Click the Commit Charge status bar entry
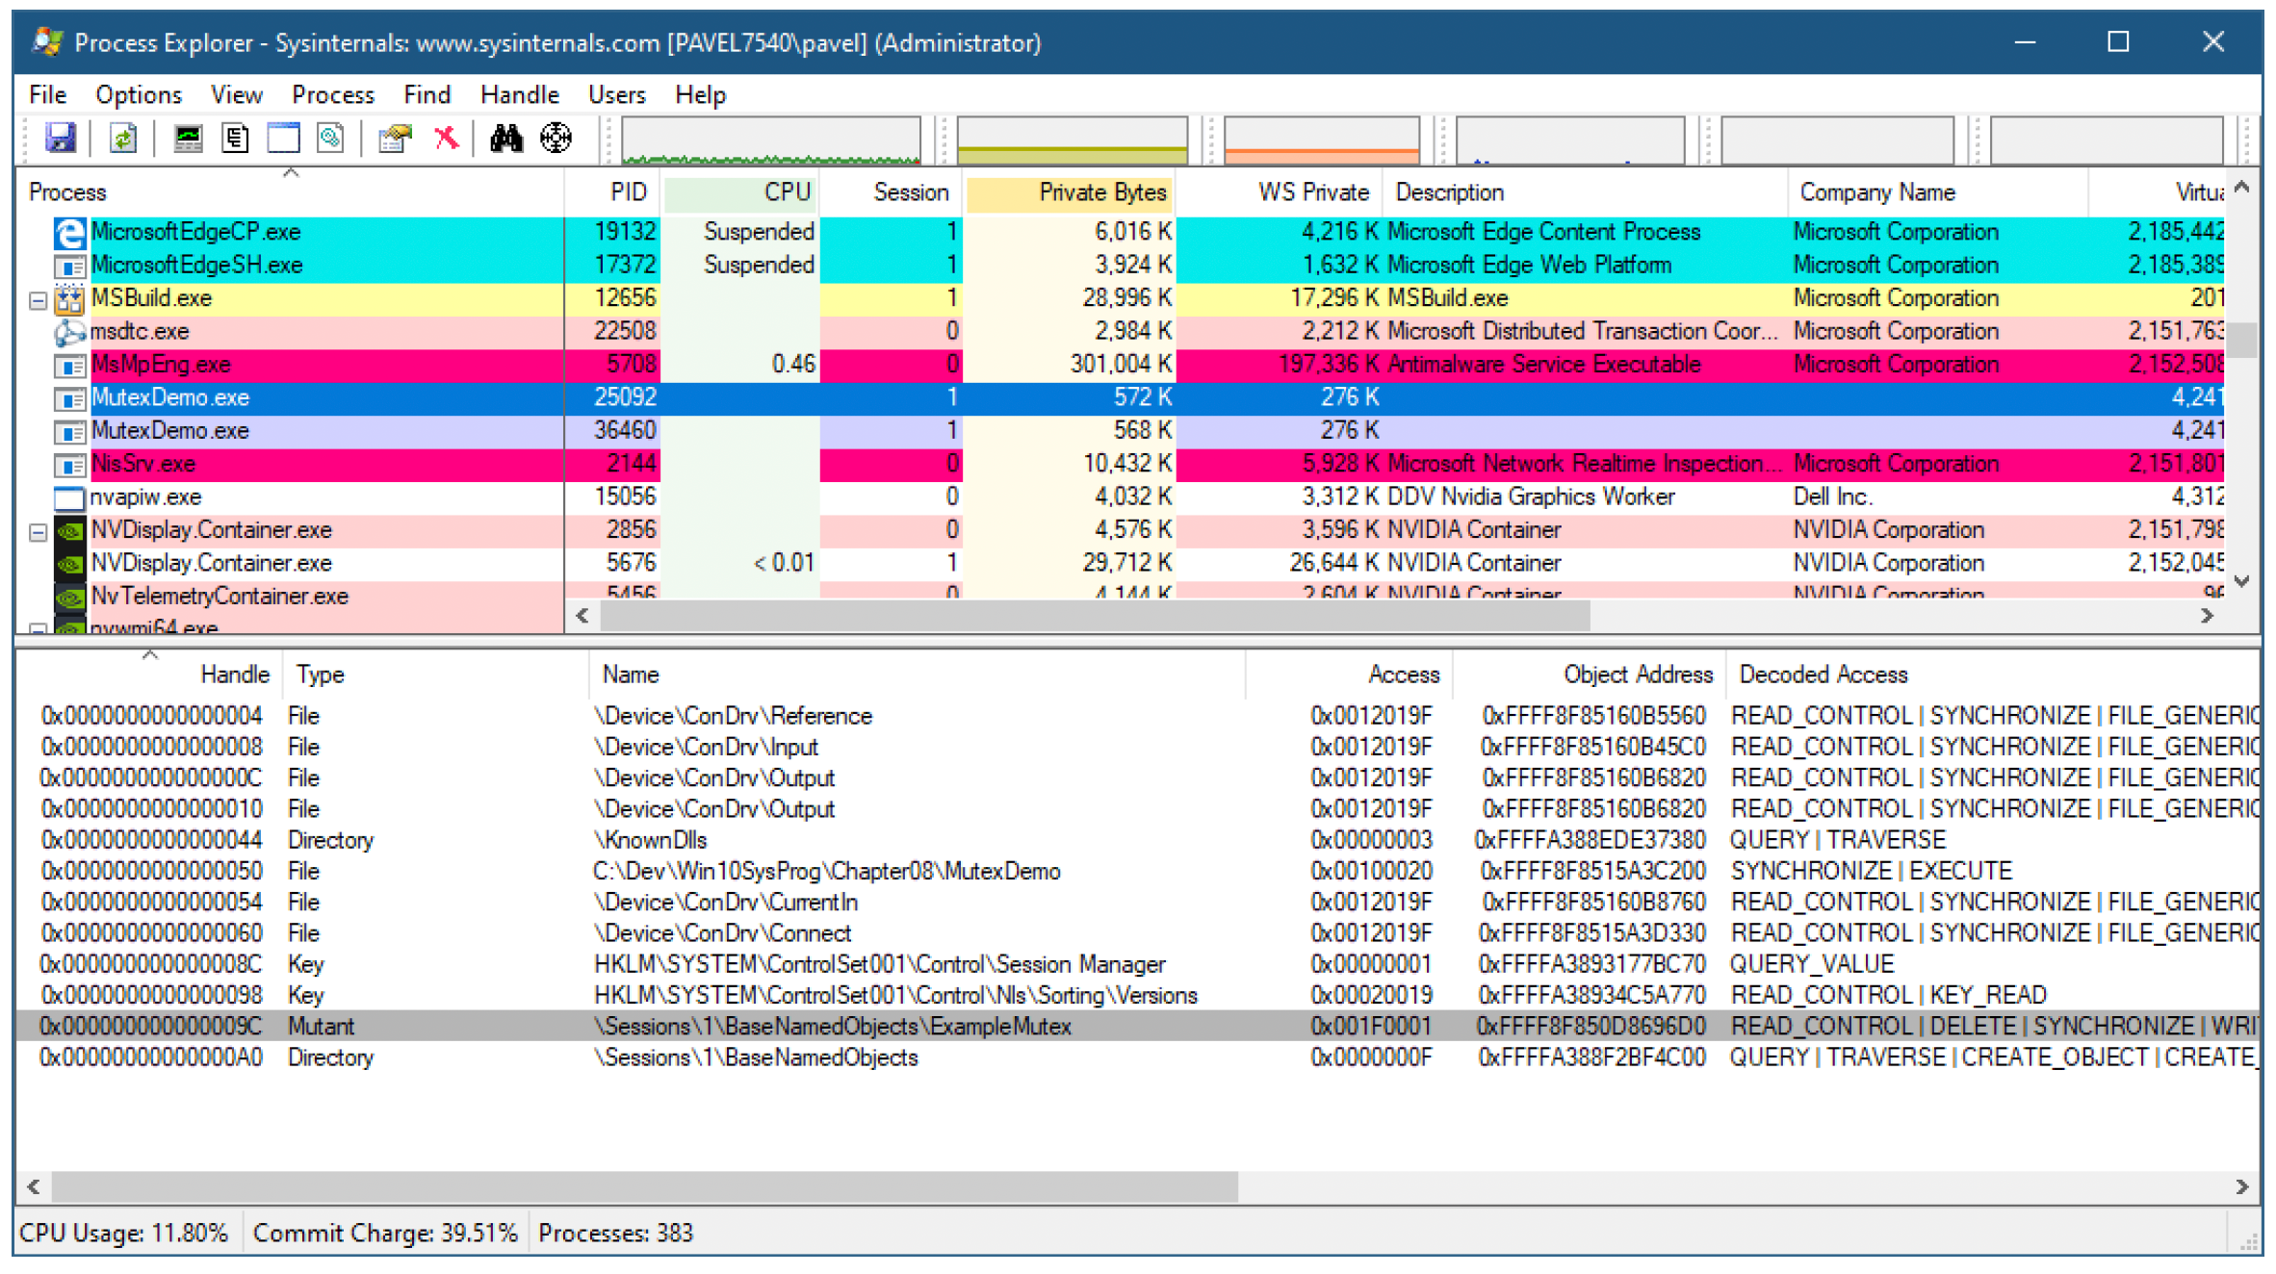The width and height of the screenshot is (2276, 1274). (x=385, y=1234)
